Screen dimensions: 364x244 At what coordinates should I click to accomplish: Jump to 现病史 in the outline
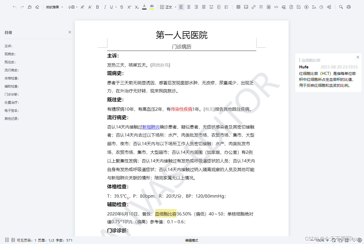pos(10,54)
